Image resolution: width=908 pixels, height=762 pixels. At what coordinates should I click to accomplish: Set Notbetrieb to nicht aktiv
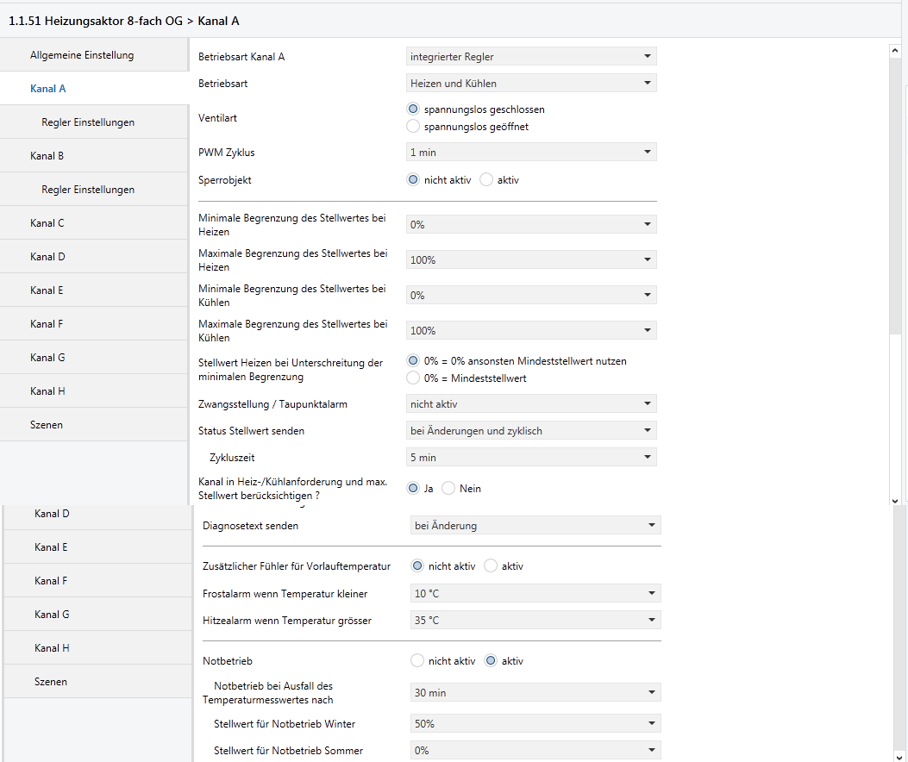pyautogui.click(x=417, y=661)
